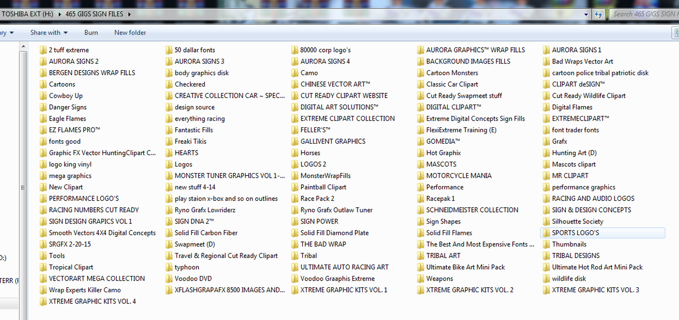
Task: Click the XTREME GRAPHIC KITS VOL. 4 folder icon
Action: pos(44,301)
